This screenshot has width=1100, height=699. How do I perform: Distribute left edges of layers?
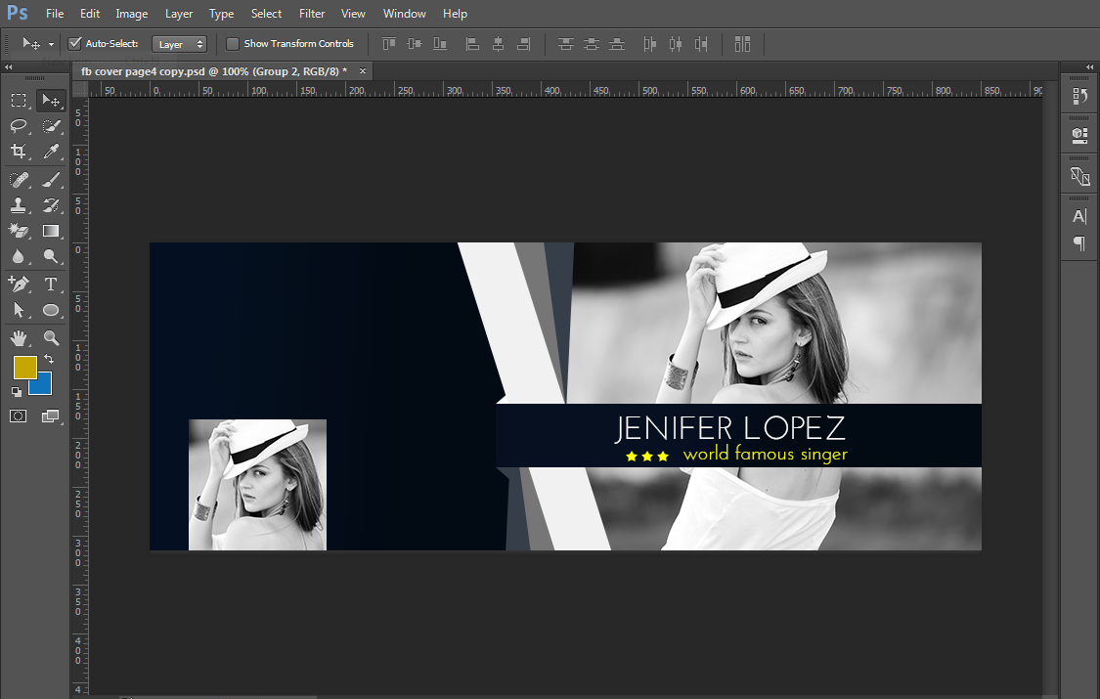coord(650,44)
